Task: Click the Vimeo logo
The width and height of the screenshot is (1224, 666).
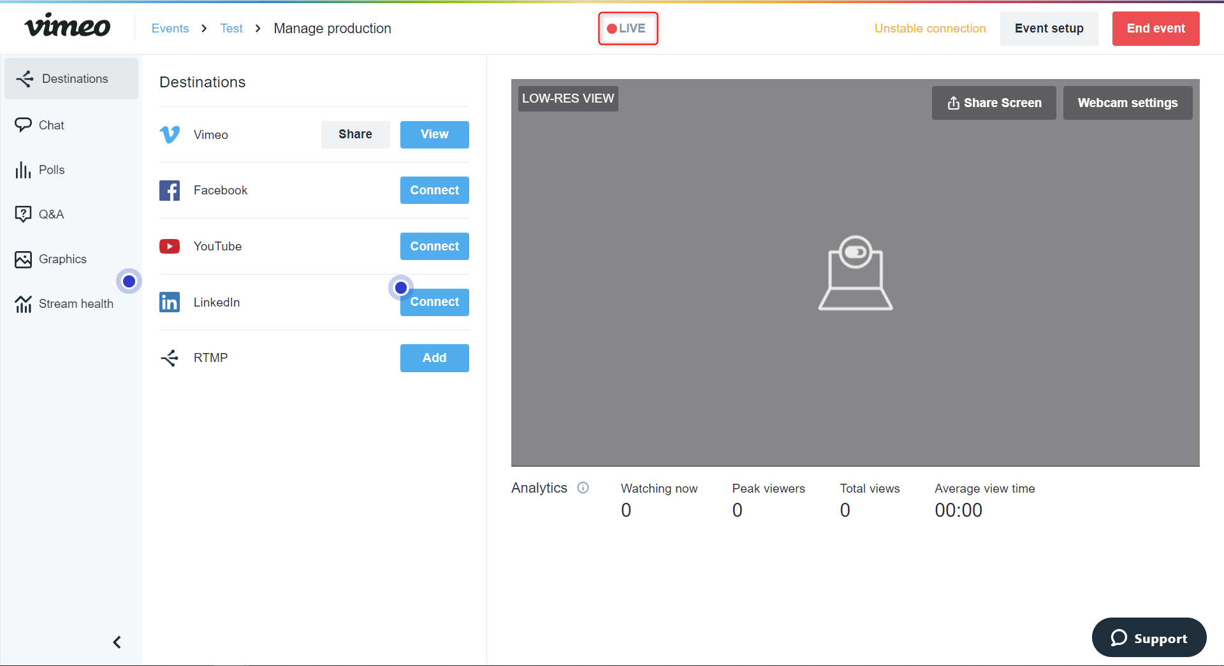Action: point(68,26)
